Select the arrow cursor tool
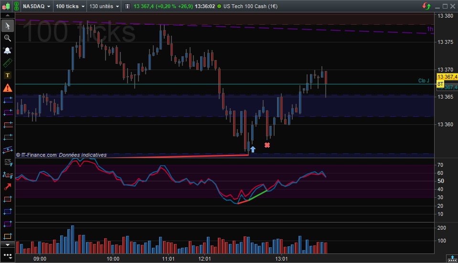 click(x=8, y=26)
